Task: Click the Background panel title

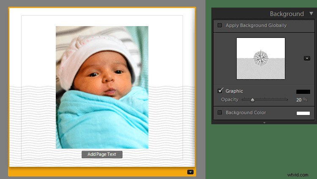Action: tap(287, 14)
